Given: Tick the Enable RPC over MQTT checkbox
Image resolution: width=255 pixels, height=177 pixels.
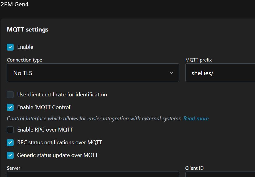Looking at the screenshot, I should 10,130.
